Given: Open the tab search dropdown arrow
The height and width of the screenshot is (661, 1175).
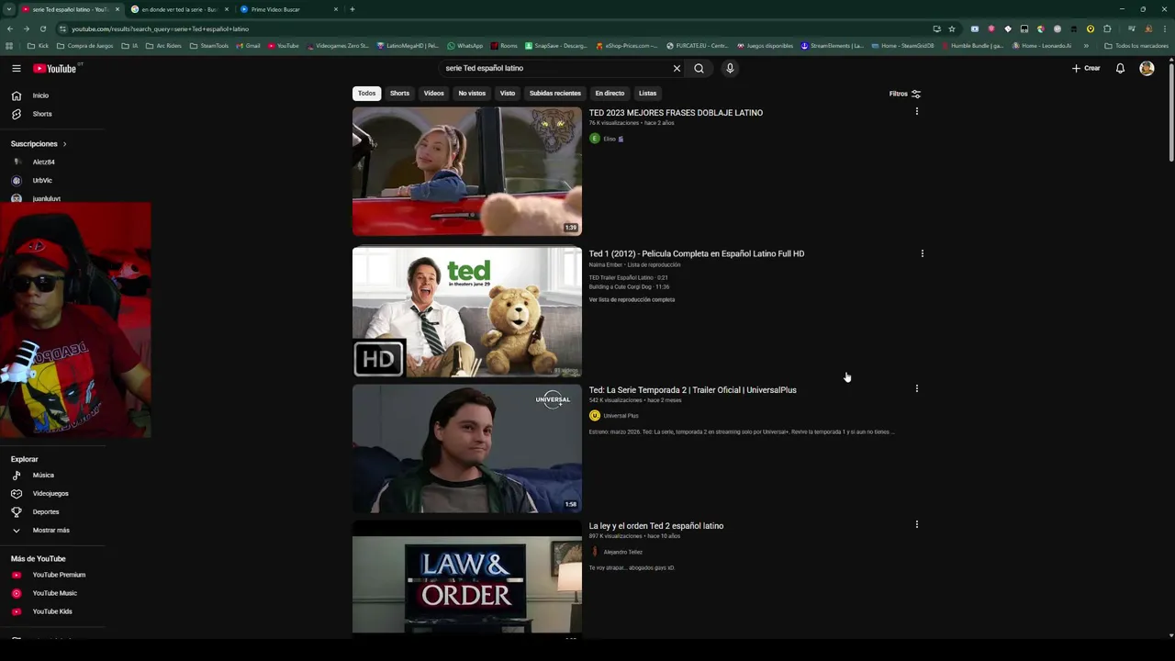Looking at the screenshot, I should (8, 9).
